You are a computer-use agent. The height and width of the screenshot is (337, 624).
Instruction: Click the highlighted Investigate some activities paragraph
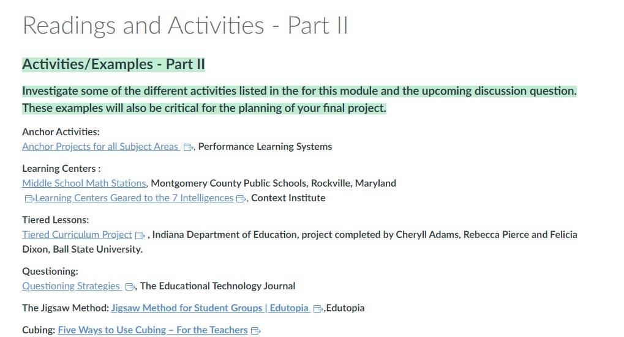point(299,99)
